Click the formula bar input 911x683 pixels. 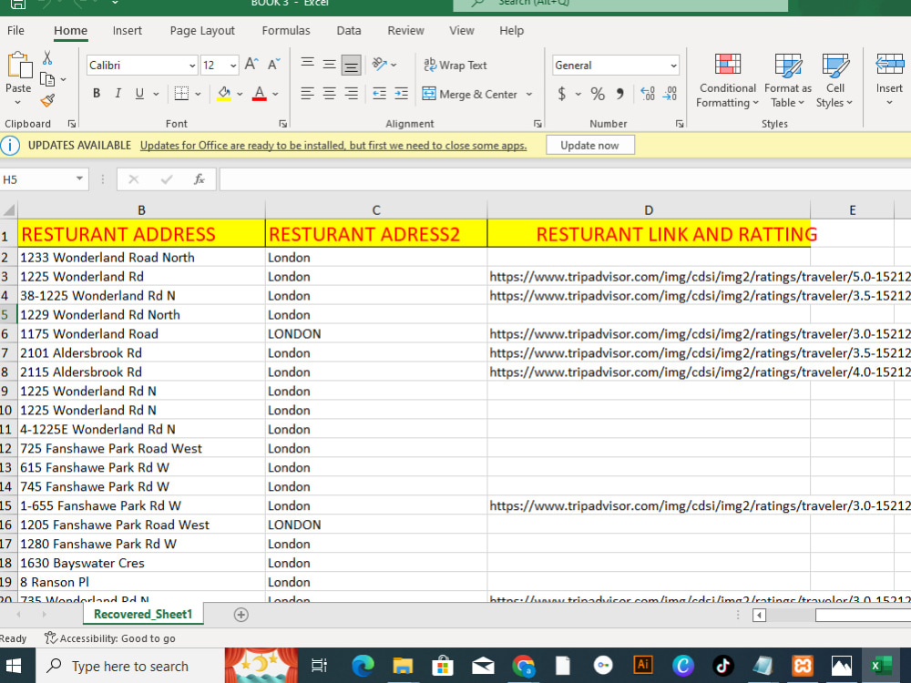[x=565, y=179]
